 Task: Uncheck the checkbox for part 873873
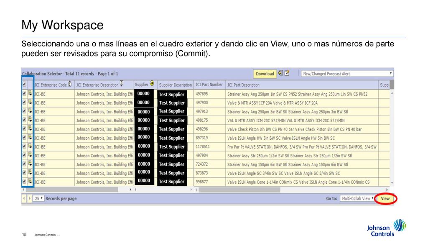[x=24, y=172]
